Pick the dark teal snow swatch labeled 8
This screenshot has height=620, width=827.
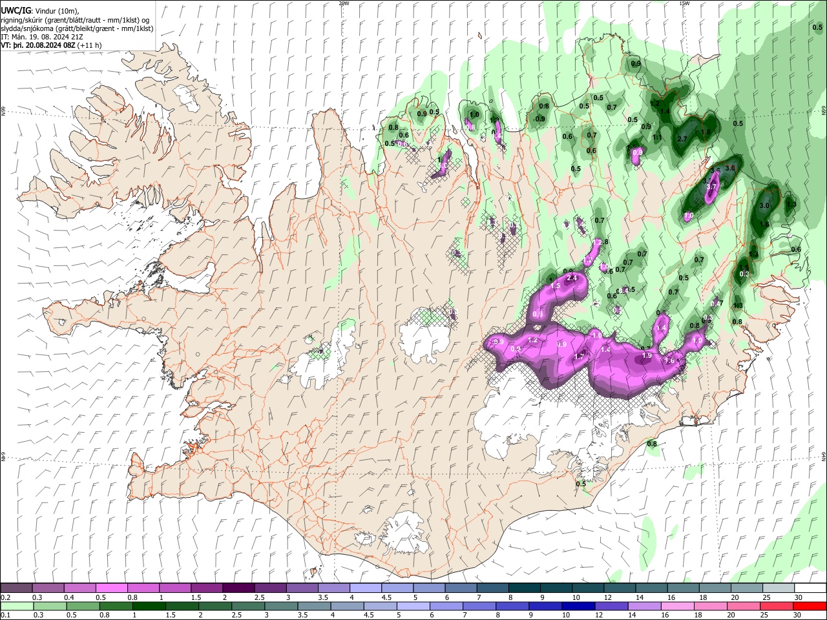point(523,588)
